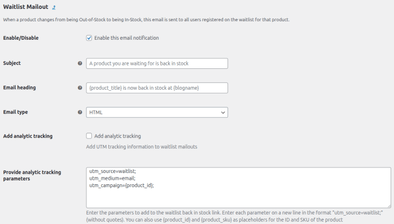The height and width of the screenshot is (224, 394).
Task: Click into the Email heading text field
Action: point(157,88)
